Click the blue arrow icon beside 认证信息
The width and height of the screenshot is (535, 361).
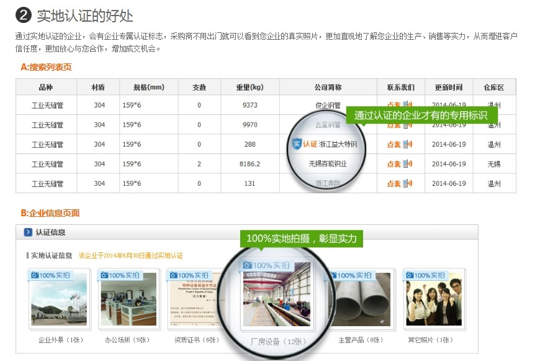coord(28,232)
